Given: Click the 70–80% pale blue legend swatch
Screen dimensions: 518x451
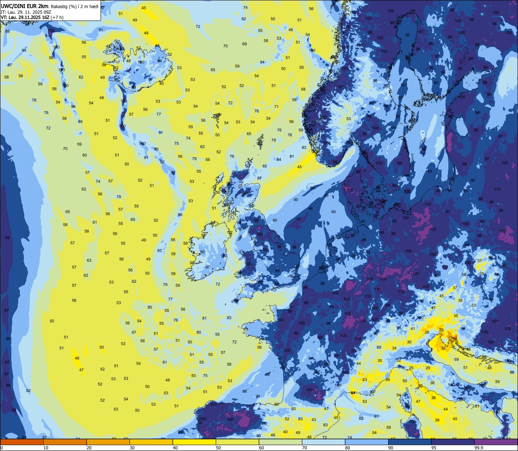Looking at the screenshot, I should coord(324,442).
